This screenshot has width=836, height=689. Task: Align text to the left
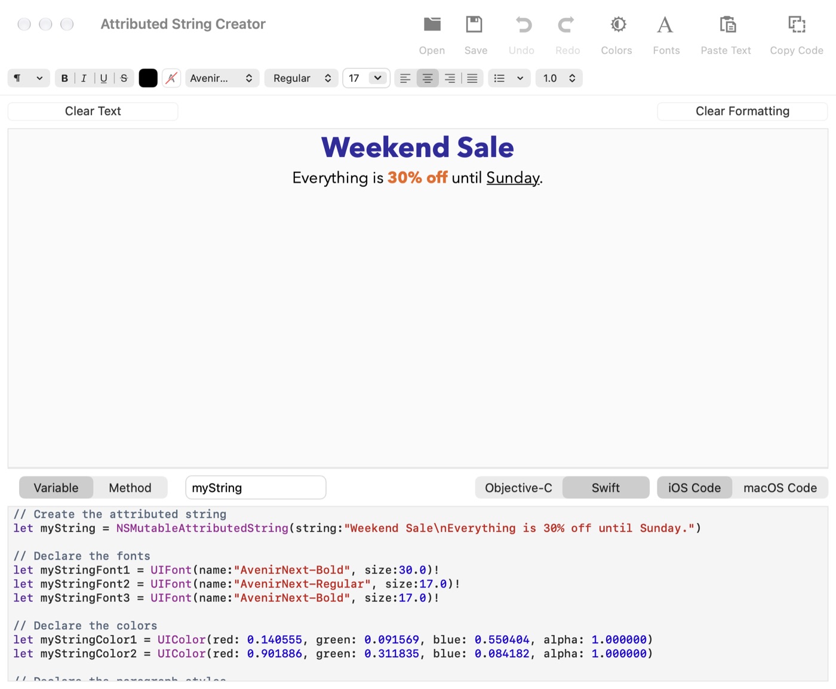coord(405,78)
